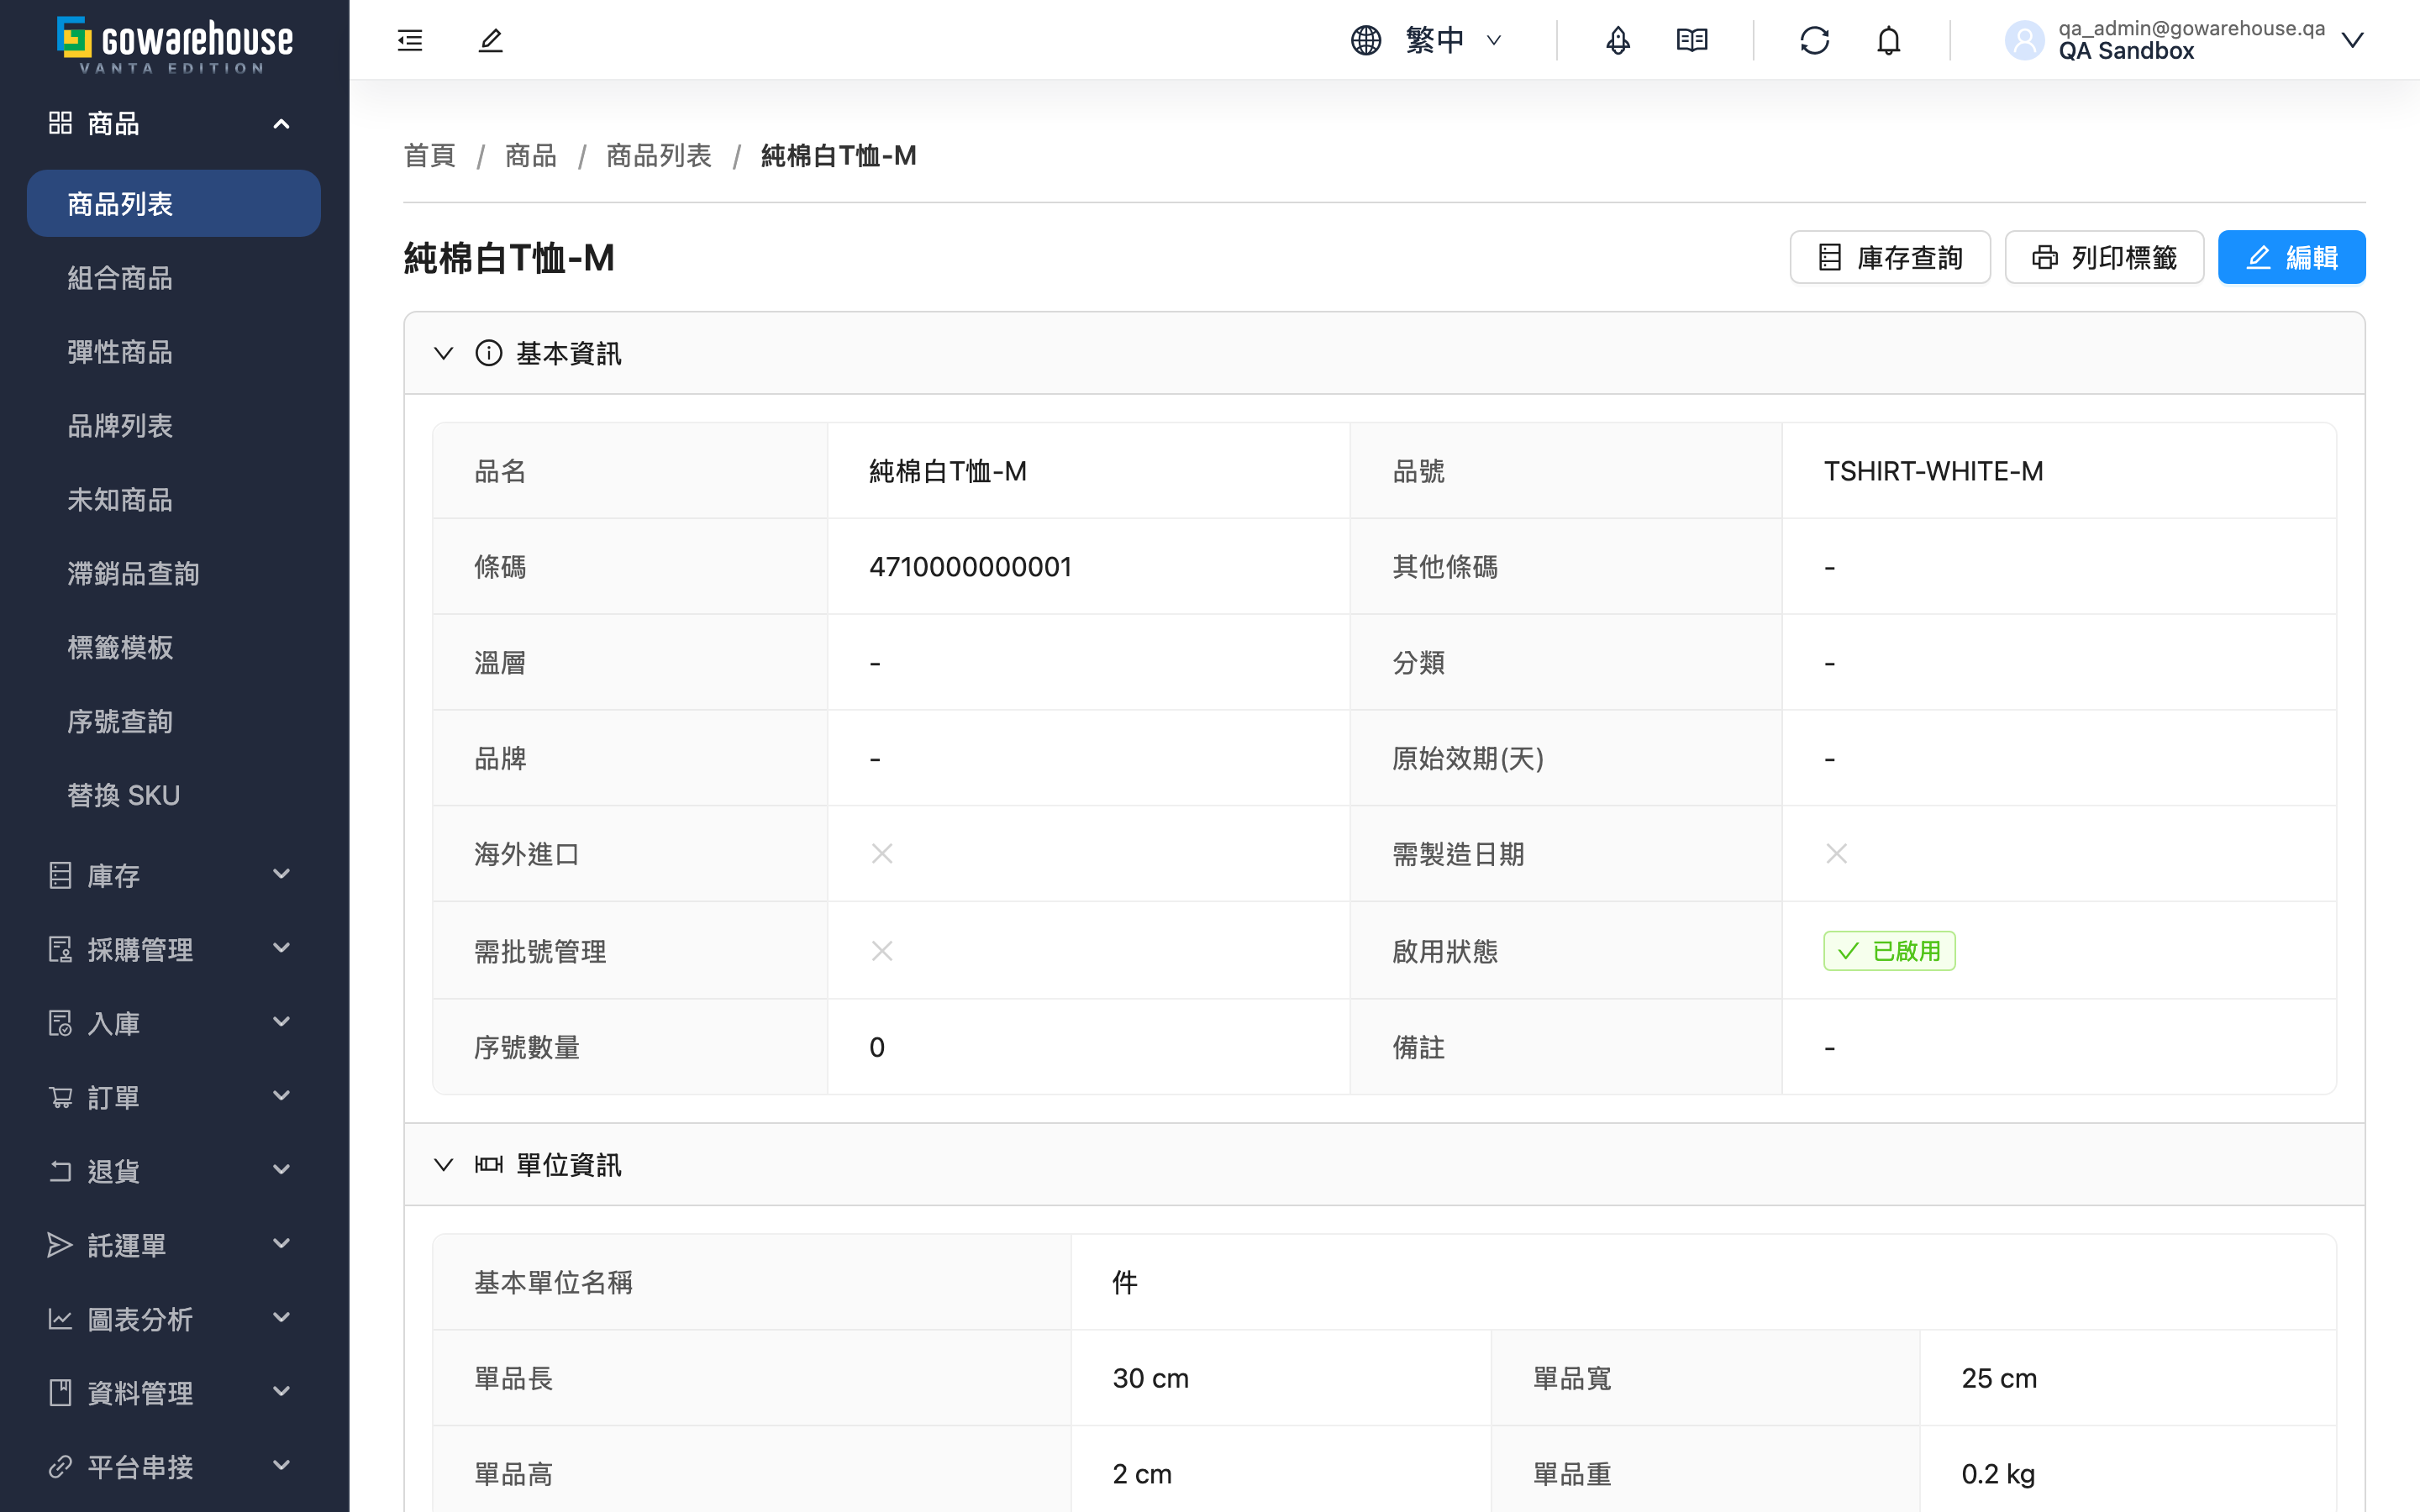The image size is (2420, 1512).
Task: Click the pencil edit icon in top bar
Action: pyautogui.click(x=490, y=40)
